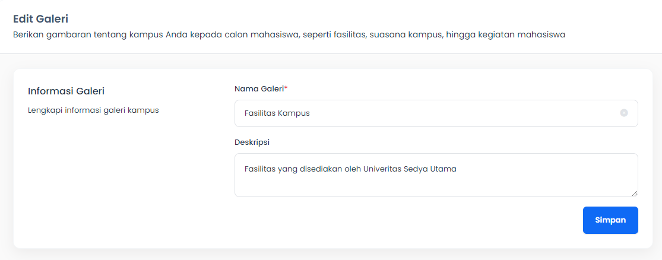Place cursor after 'Fasilitas Kampus' text
The width and height of the screenshot is (662, 260).
pos(311,113)
